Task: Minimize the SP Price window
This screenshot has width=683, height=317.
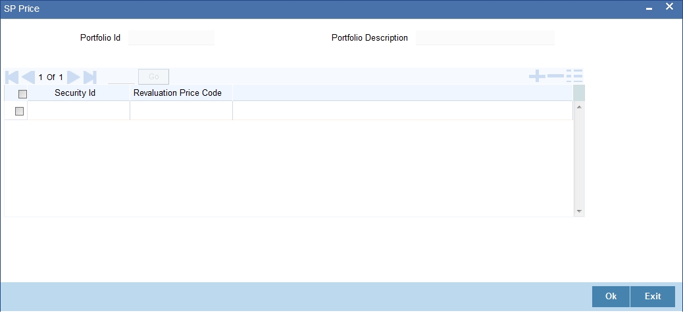Action: tap(649, 9)
